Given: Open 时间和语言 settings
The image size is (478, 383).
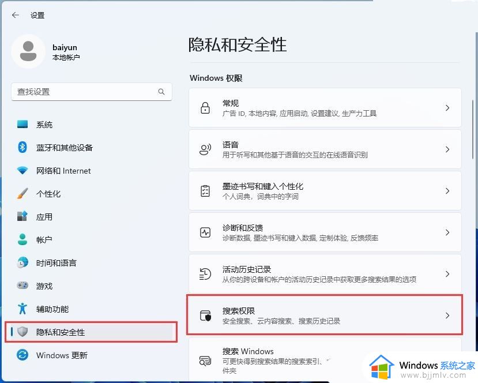Looking at the screenshot, I should tap(92, 262).
